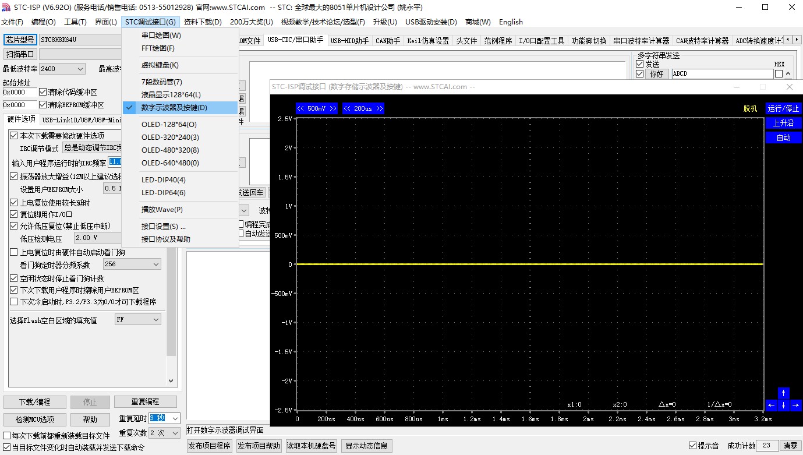Open the 设置用户EEPROM大小 dropdown
803x455 pixels.
(x=112, y=188)
